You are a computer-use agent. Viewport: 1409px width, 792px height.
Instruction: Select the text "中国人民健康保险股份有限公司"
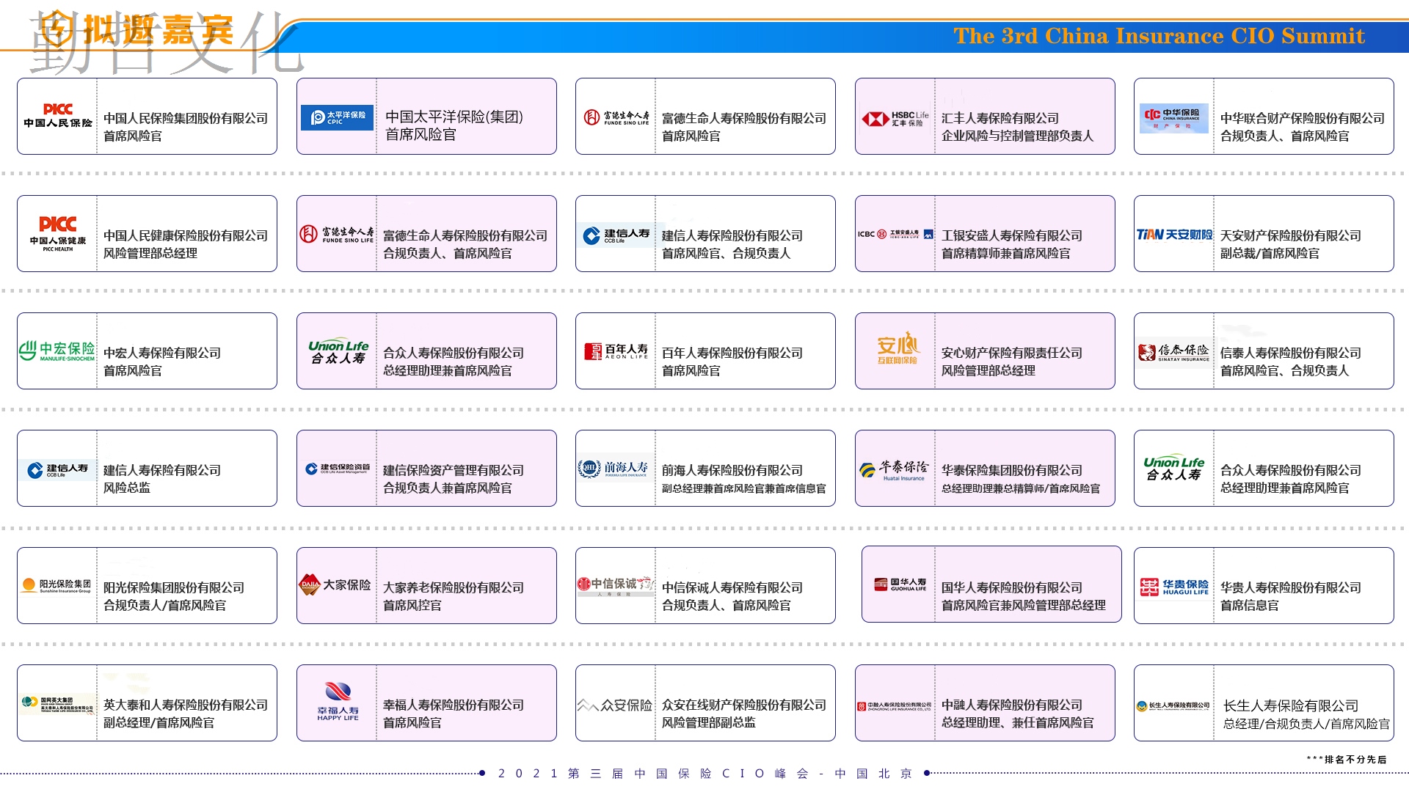click(186, 235)
